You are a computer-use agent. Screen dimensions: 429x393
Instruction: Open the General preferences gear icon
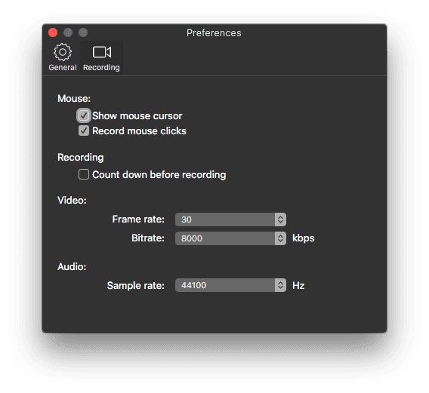pos(63,52)
